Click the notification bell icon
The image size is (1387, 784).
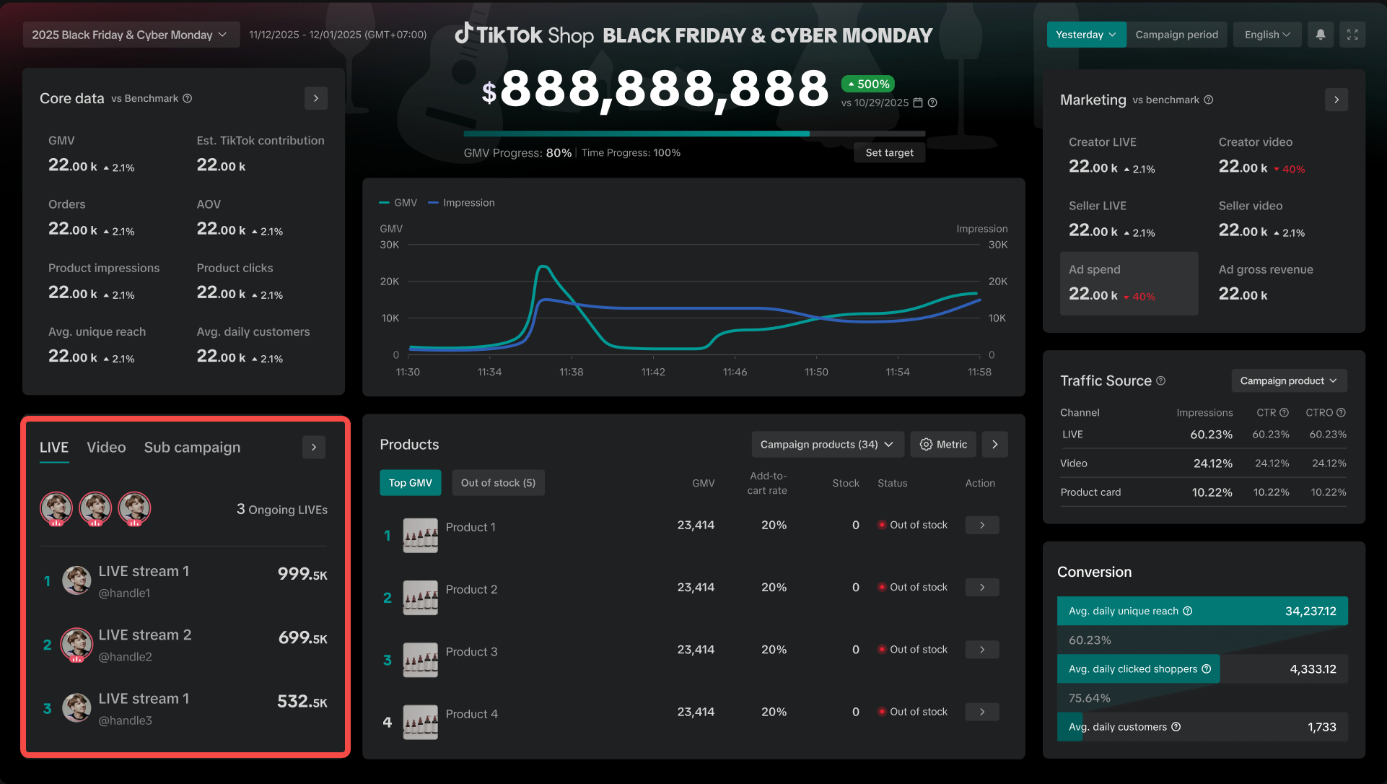(1321, 35)
